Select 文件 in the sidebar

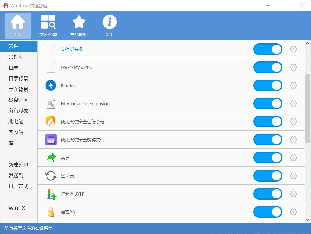click(19, 46)
